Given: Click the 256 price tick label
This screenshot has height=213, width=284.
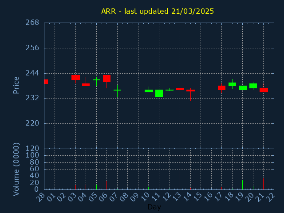Looking at the screenshot, I should 32,48.
